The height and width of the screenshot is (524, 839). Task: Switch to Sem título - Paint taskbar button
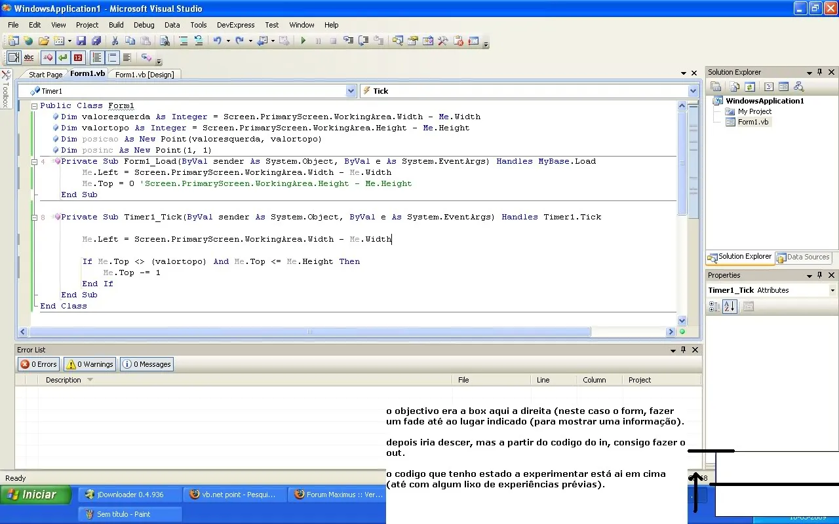pos(130,514)
